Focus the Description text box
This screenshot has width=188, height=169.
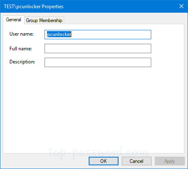tap(98, 62)
